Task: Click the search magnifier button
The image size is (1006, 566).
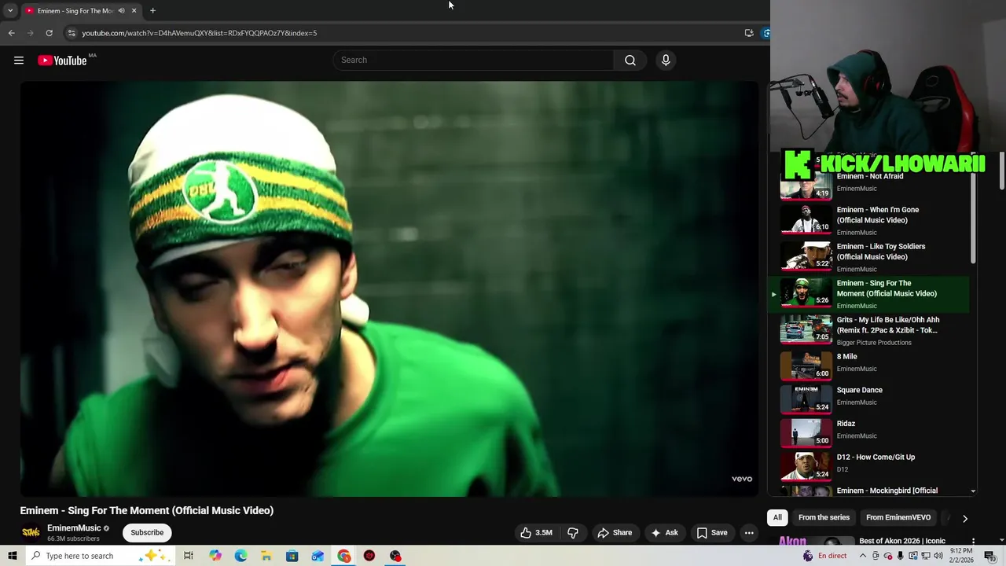Action: (630, 61)
